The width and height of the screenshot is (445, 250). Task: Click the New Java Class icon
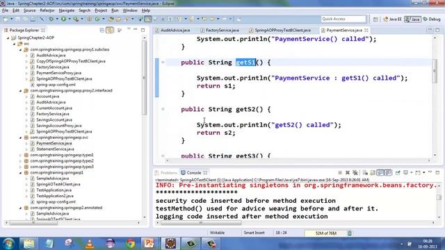click(97, 19)
